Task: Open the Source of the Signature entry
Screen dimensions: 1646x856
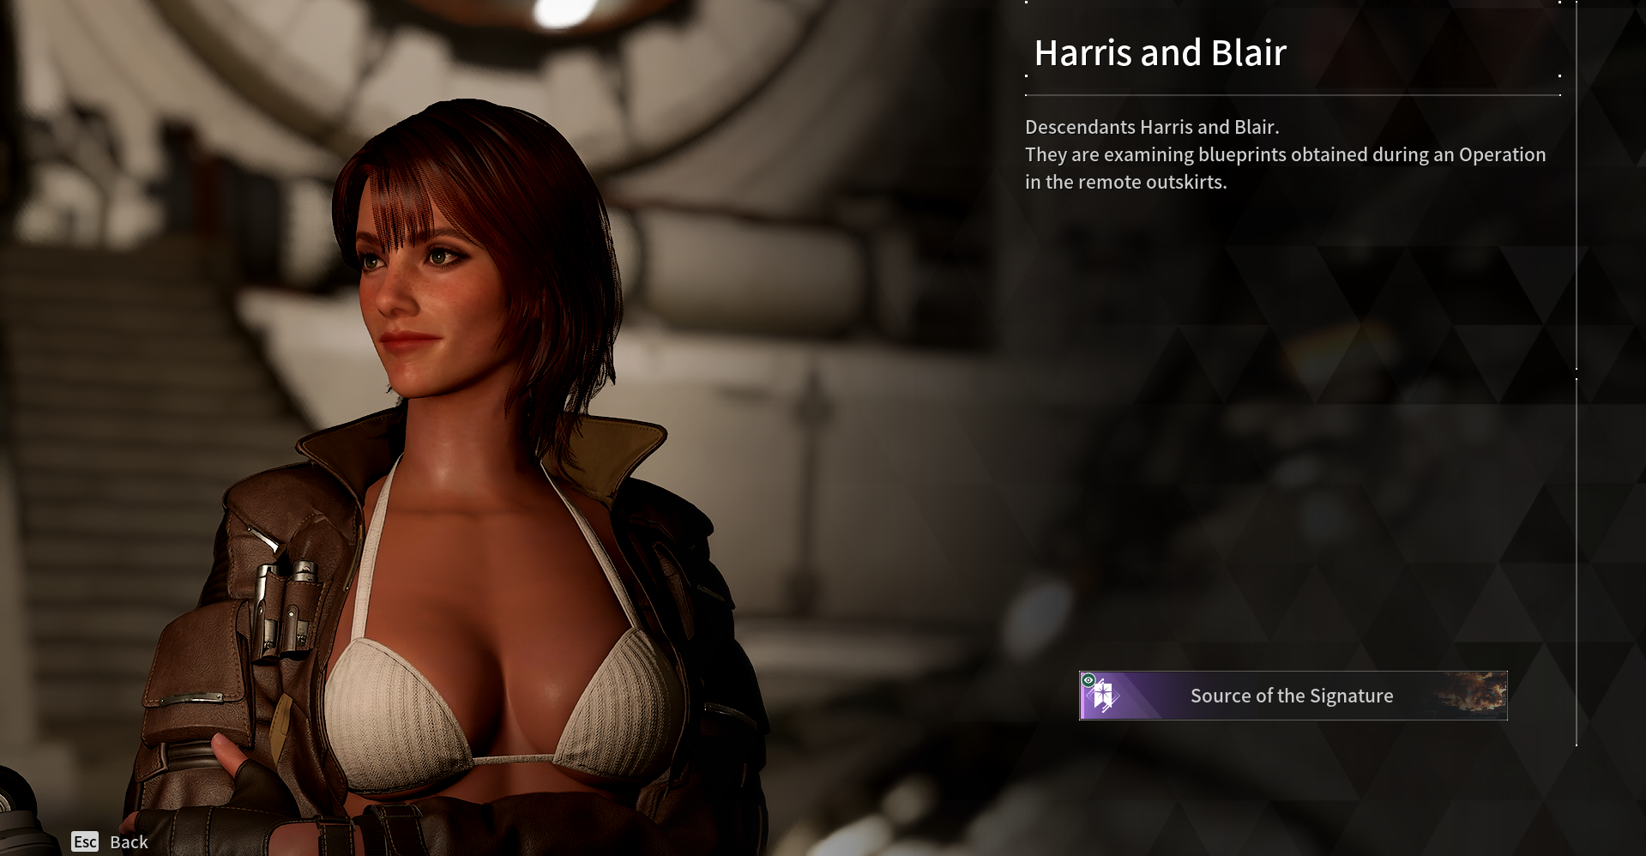Action: (1293, 696)
